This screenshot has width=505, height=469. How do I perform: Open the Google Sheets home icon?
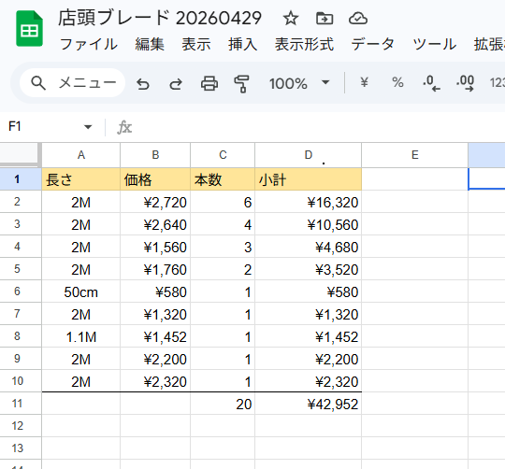click(x=29, y=29)
